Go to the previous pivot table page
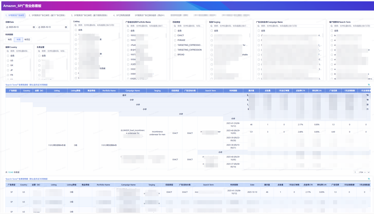 [366, 172]
